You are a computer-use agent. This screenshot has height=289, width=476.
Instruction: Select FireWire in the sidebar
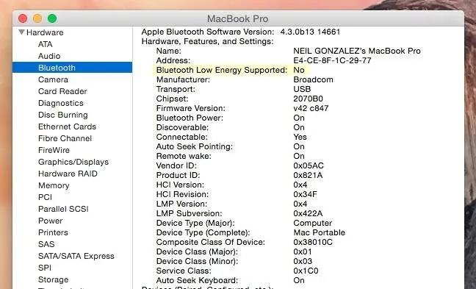54,150
